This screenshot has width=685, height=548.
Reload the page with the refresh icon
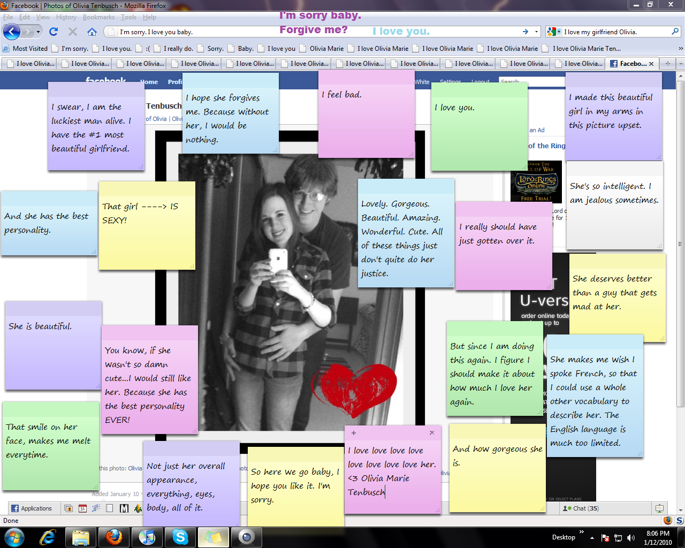point(54,32)
